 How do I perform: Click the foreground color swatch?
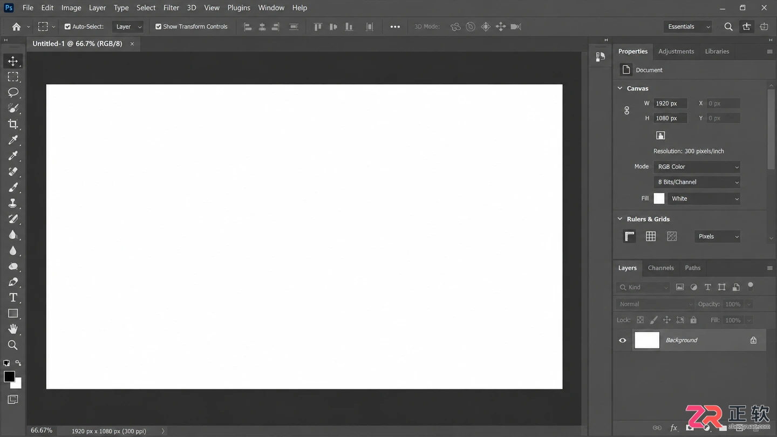click(9, 377)
